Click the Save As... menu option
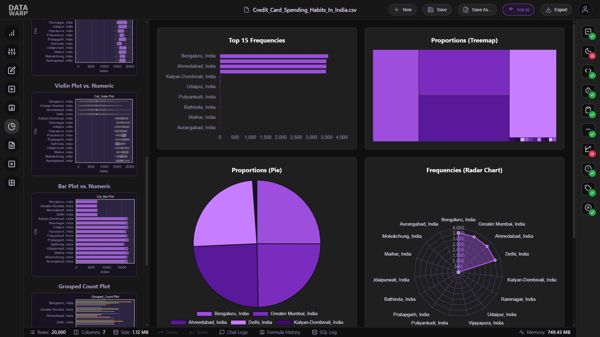This screenshot has width=600, height=337. tap(477, 10)
